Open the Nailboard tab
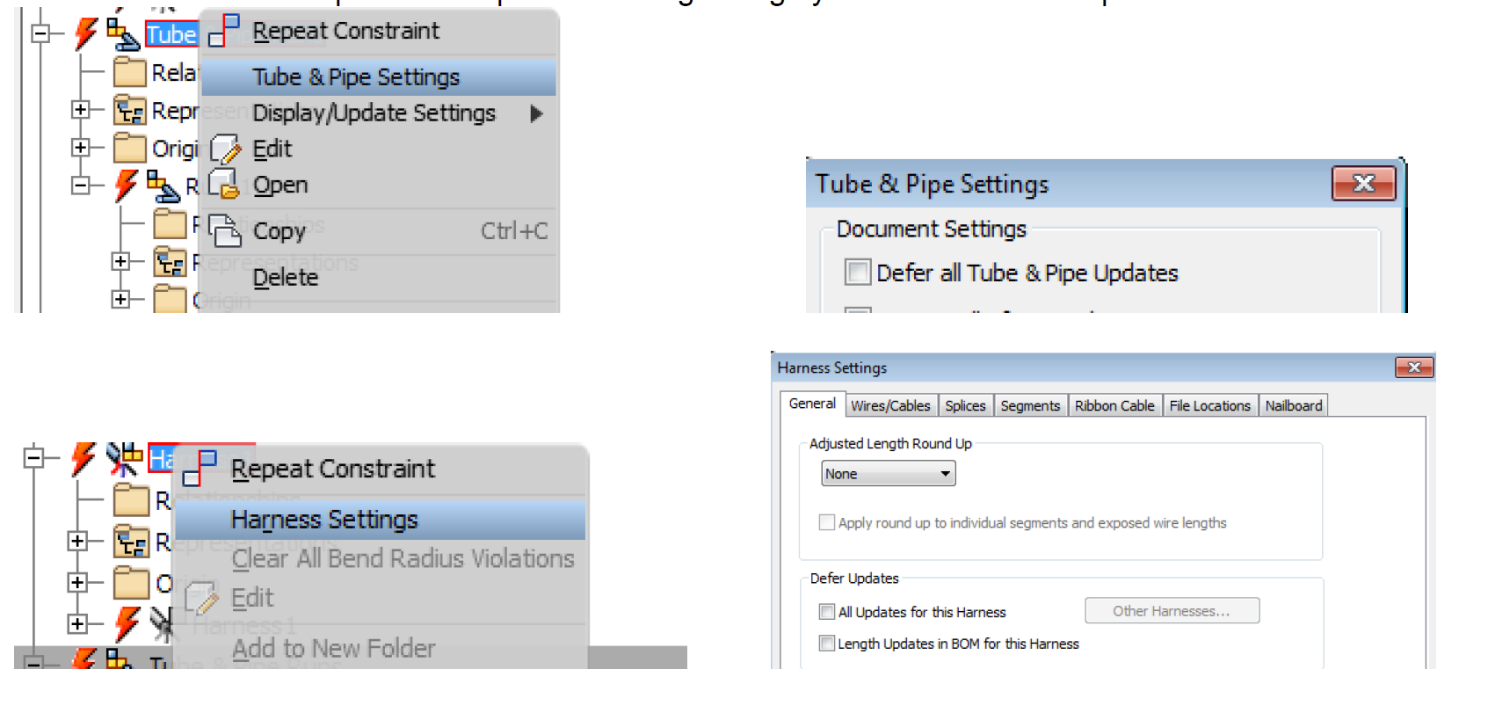 point(1293,405)
